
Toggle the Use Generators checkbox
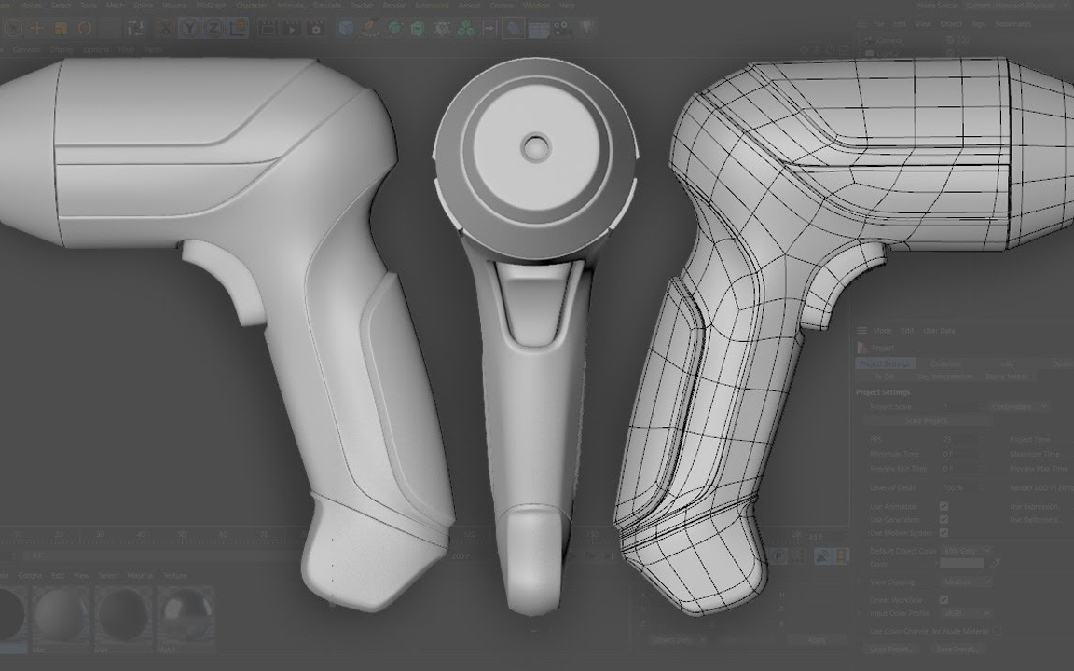click(x=943, y=520)
